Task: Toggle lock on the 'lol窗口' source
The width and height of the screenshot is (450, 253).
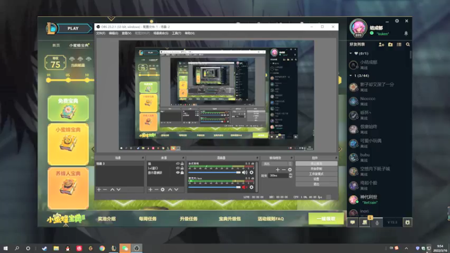Action: tap(182, 168)
